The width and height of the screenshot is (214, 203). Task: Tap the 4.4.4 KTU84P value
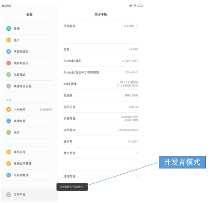click(x=130, y=61)
